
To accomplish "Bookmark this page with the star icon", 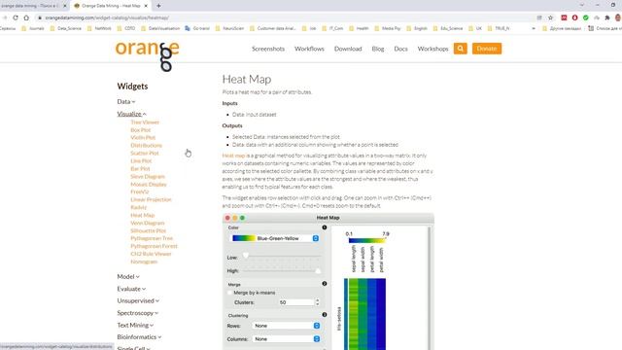I will click(x=551, y=17).
